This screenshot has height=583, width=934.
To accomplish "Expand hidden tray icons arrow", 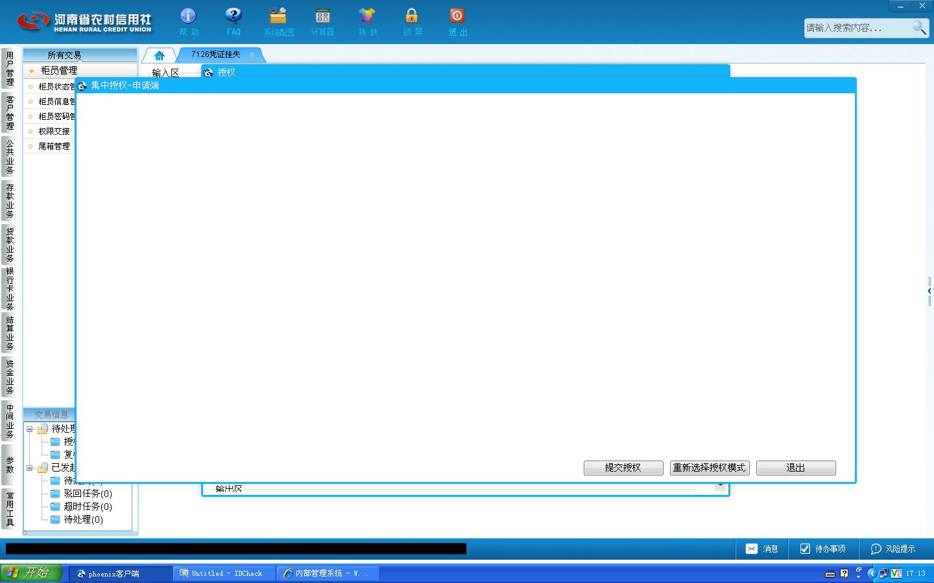I will click(x=871, y=573).
